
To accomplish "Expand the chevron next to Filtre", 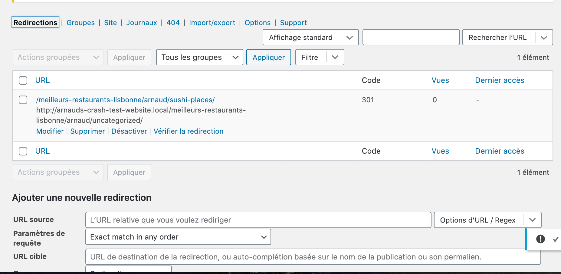I will click(x=335, y=57).
